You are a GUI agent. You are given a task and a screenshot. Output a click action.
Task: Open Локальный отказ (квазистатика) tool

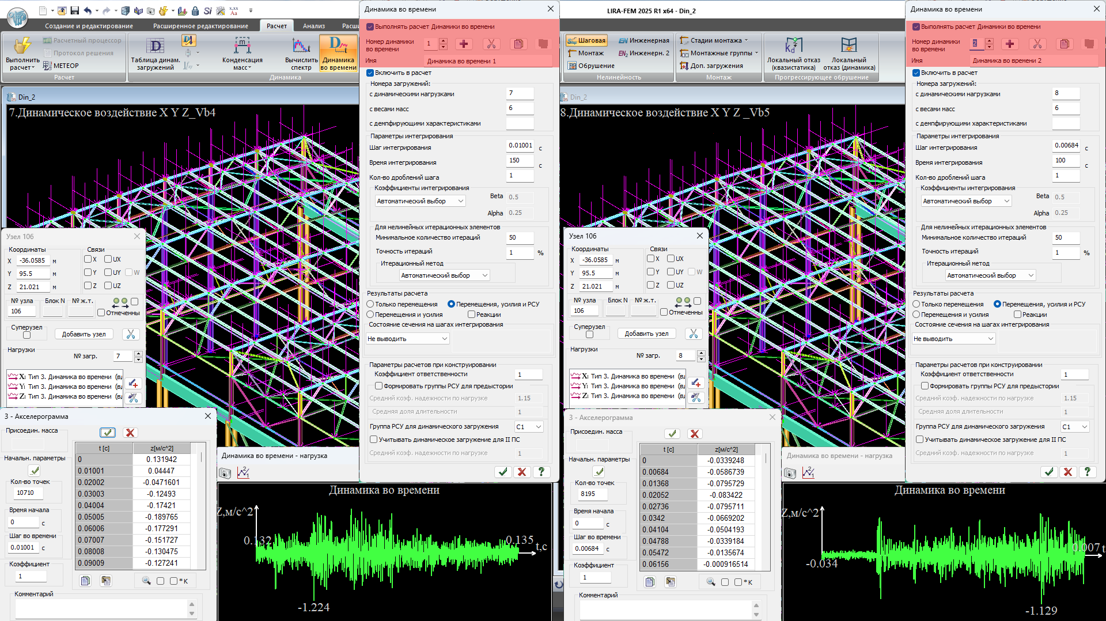point(793,47)
